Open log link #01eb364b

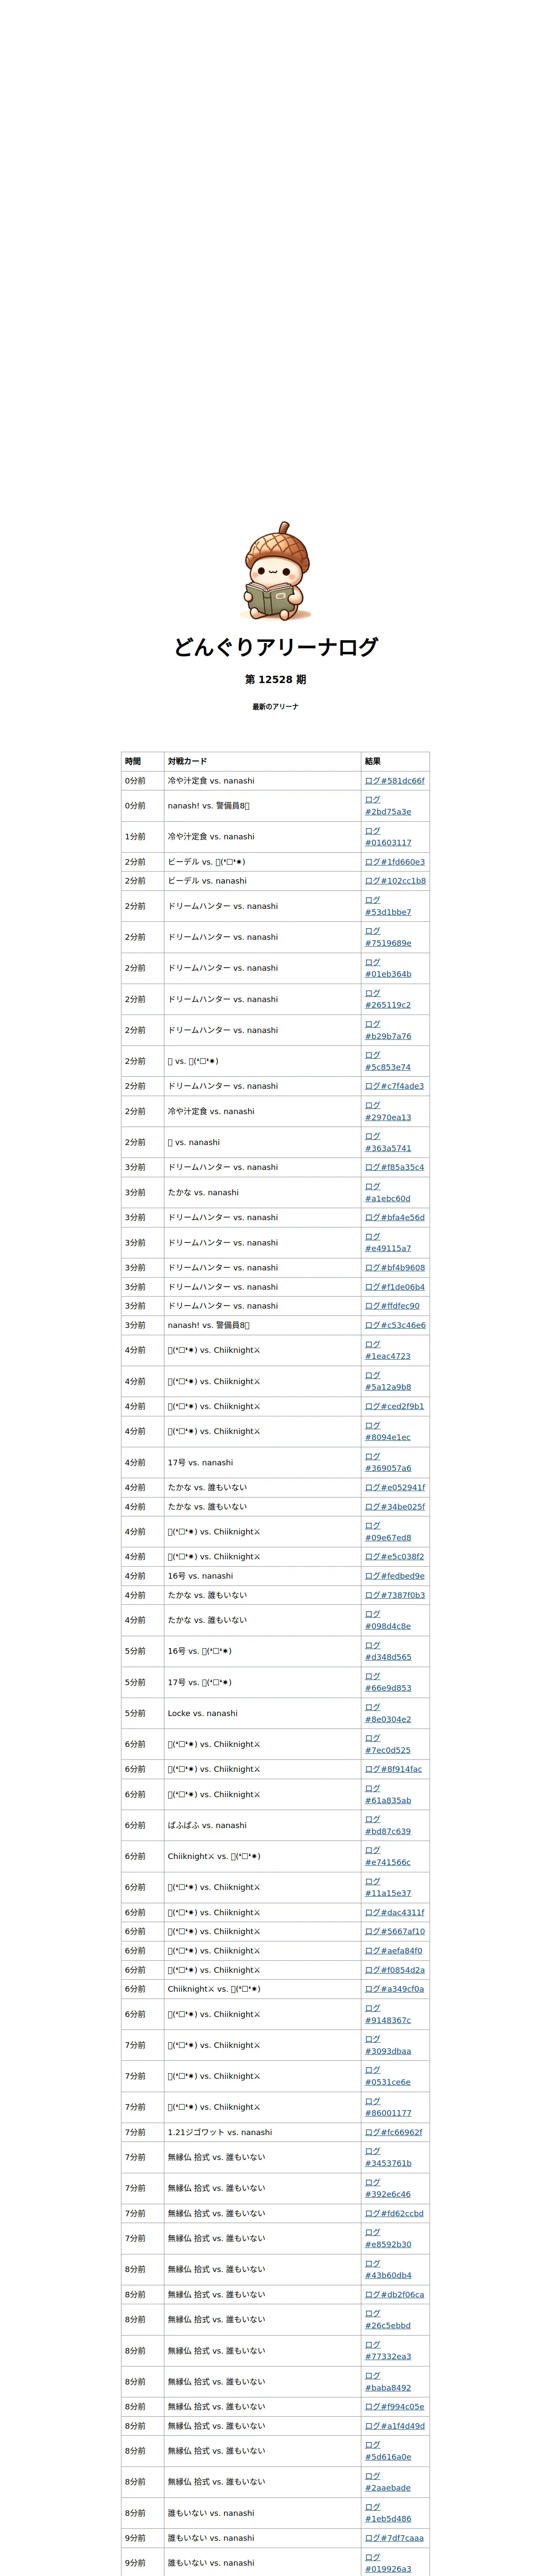coord(388,968)
